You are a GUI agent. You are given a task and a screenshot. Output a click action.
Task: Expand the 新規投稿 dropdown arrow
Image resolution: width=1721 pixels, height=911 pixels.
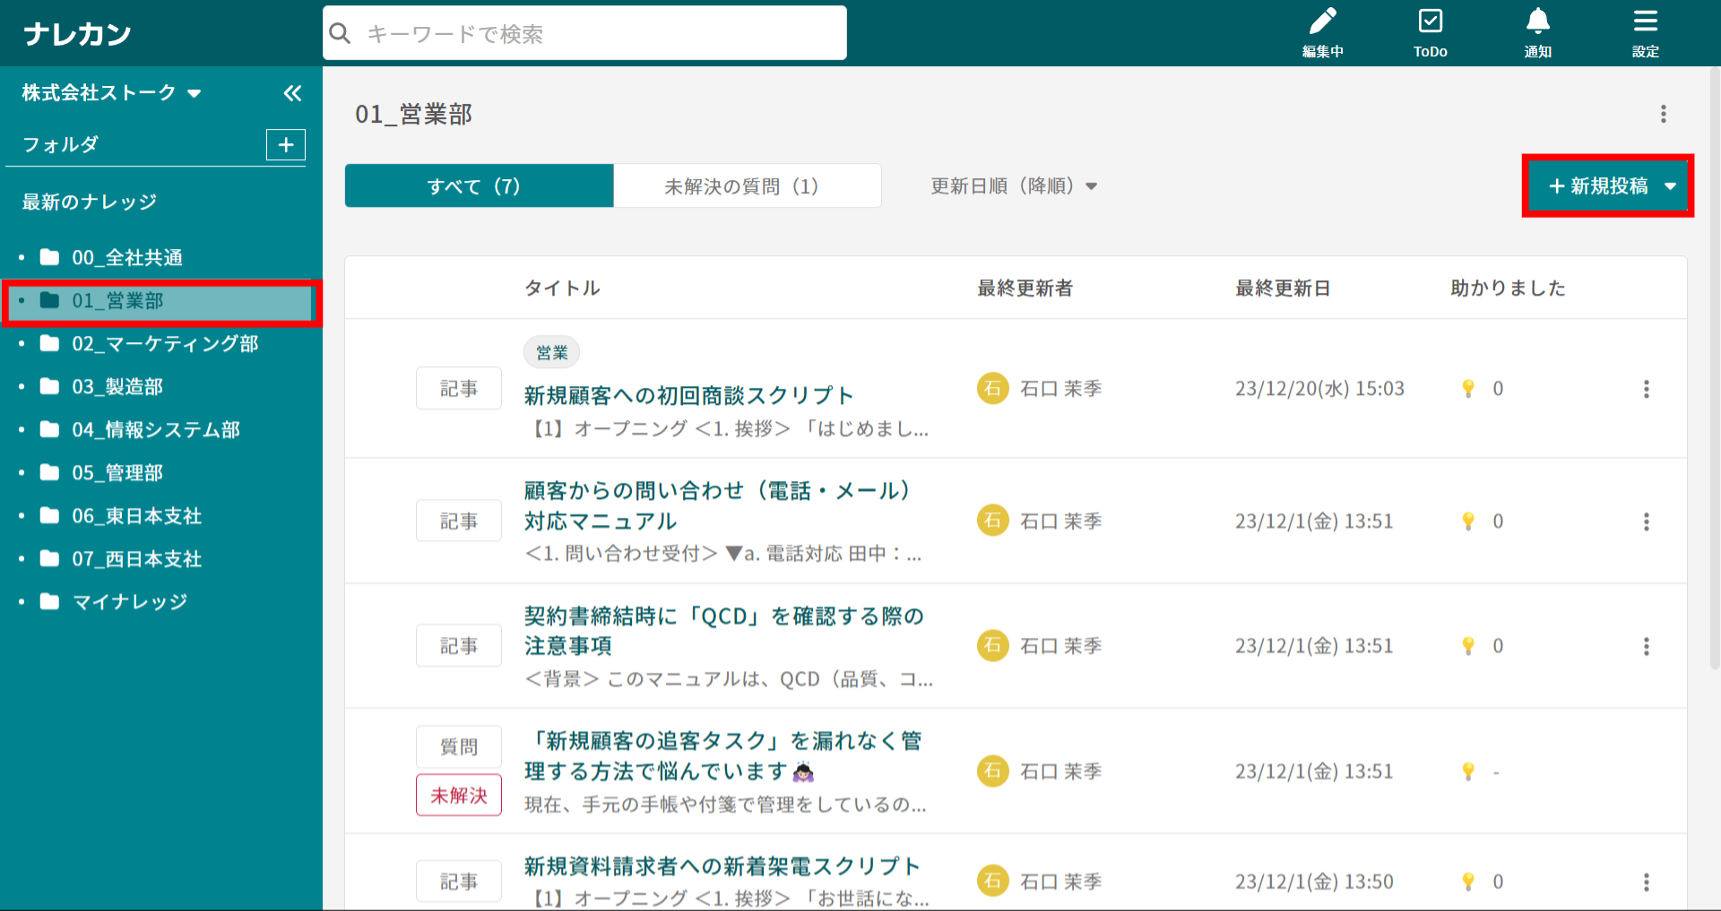point(1670,186)
